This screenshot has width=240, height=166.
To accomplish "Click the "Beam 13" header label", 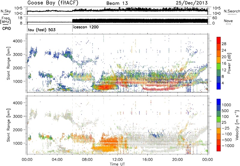I will (117, 3).
